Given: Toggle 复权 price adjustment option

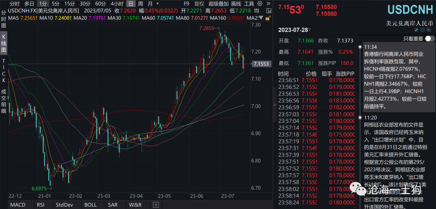Looking at the screenshot, I should click(x=199, y=4).
